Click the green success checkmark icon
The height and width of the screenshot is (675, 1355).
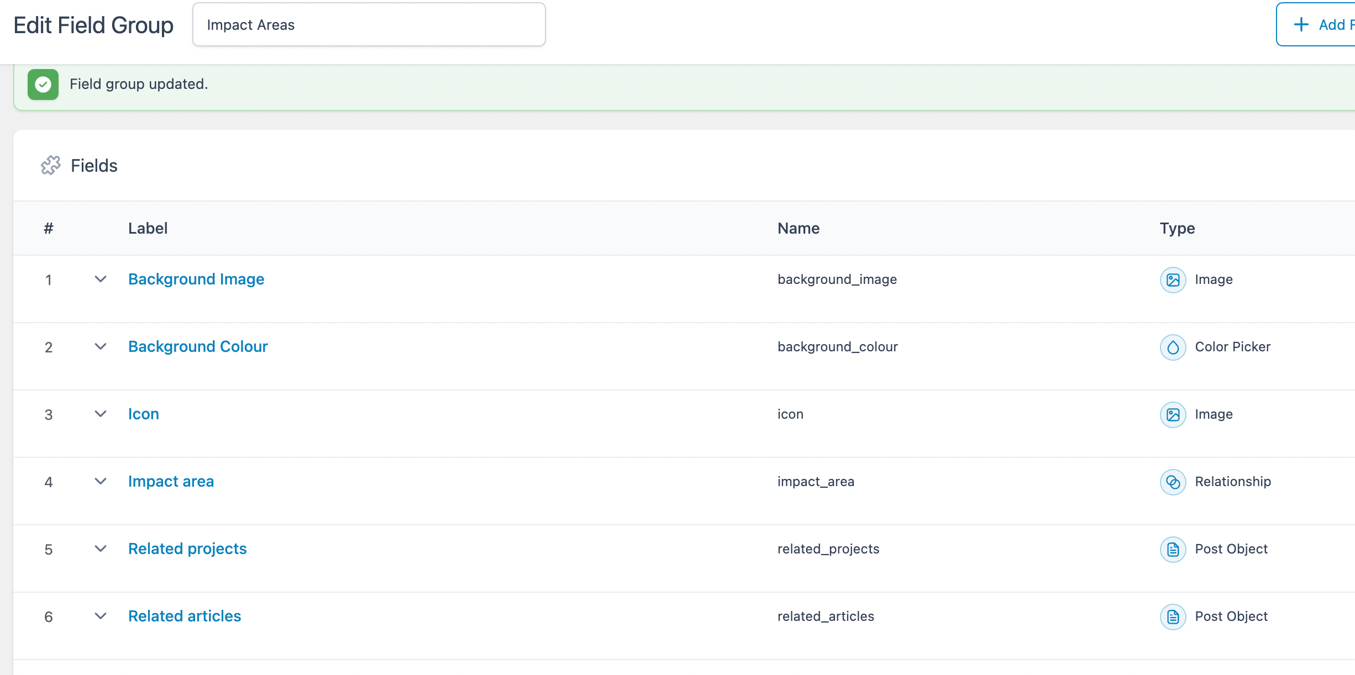pyautogui.click(x=43, y=85)
